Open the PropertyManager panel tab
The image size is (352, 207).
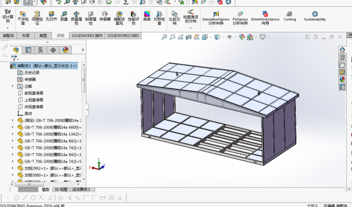[x=28, y=50]
